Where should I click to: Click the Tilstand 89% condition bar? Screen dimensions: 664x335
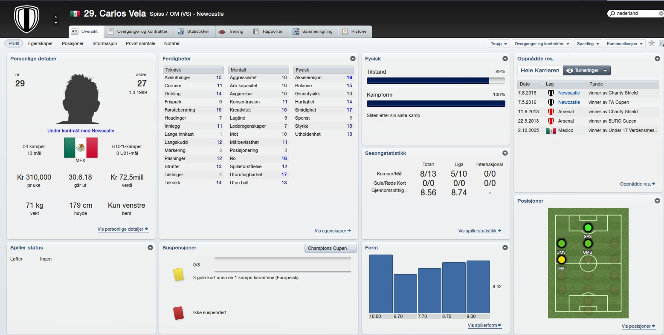(436, 80)
